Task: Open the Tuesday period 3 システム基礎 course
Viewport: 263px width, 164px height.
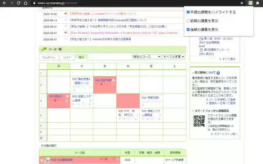Action: (82, 98)
